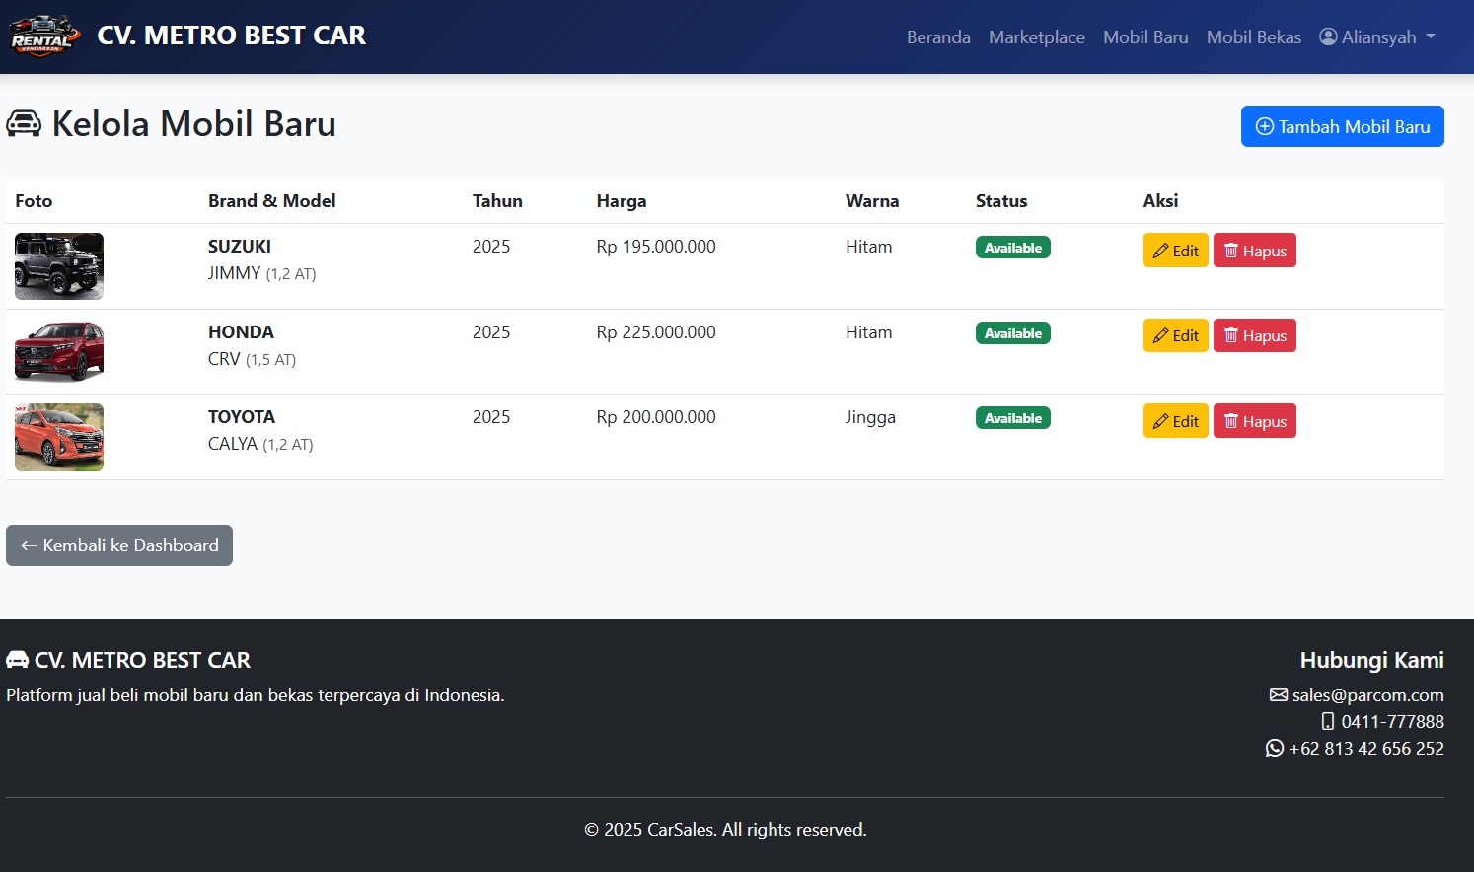This screenshot has height=872, width=1474.
Task: Click the Foto column header
Action: point(34,201)
